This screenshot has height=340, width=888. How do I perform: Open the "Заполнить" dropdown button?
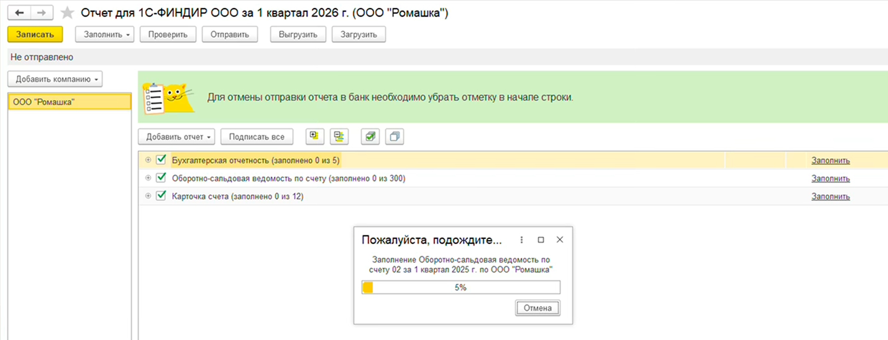[105, 35]
